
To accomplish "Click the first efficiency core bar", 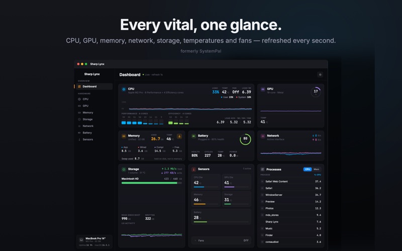I will tap(170, 122).
